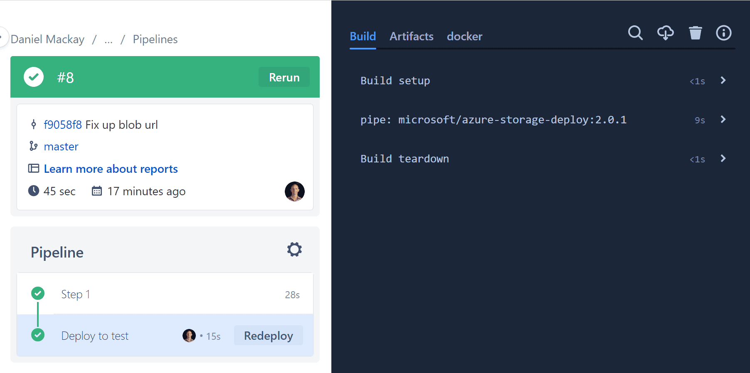Select the Deploy to test step
The height and width of the screenshot is (373, 750).
pos(165,335)
